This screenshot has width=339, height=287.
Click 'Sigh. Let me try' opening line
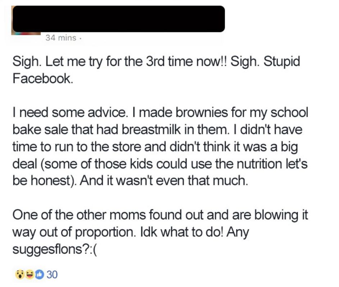pyautogui.click(x=57, y=61)
